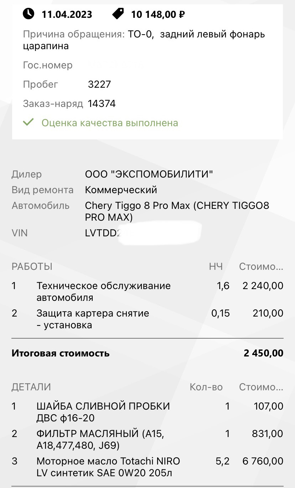The width and height of the screenshot is (295, 488).
Task: Click the 'Итоговая стоимость' total row
Action: (61, 353)
